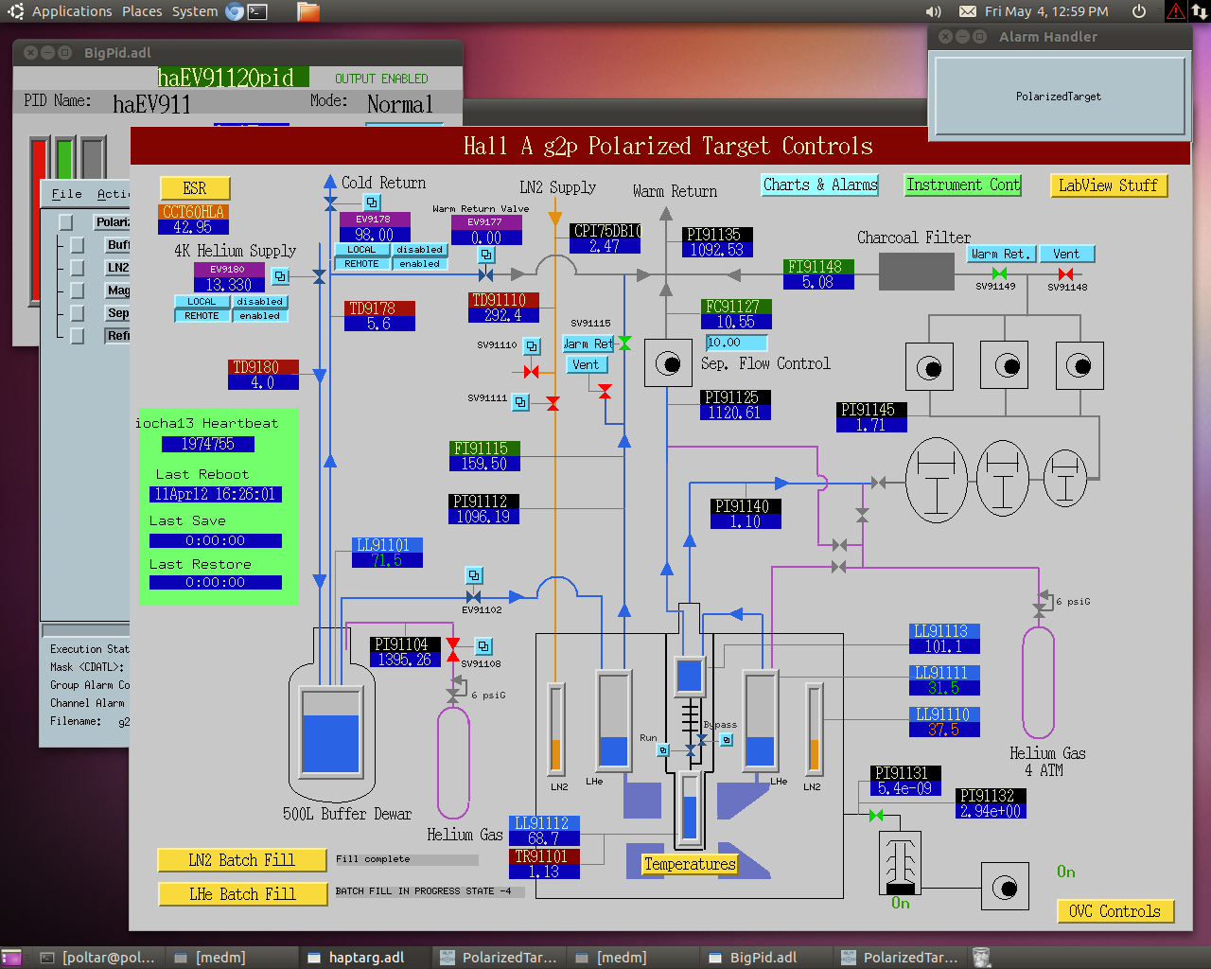1211x969 pixels.
Task: Open the file manager folder icon in top panel
Action: [308, 11]
